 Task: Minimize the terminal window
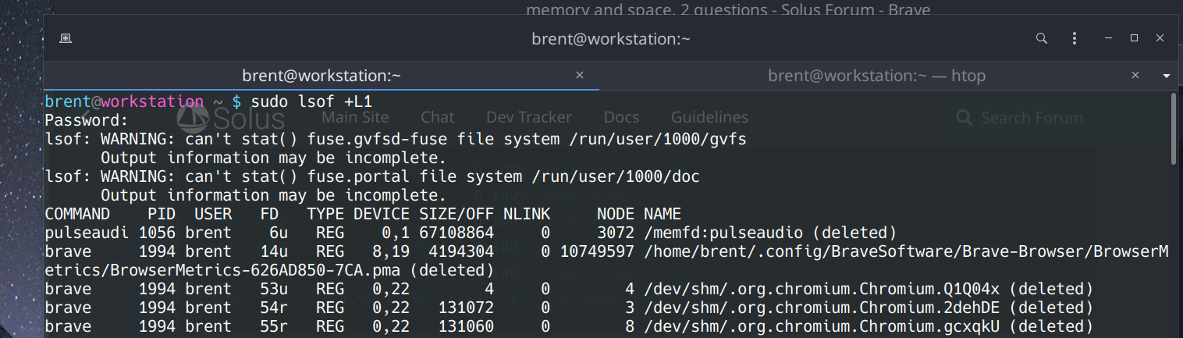1109,38
